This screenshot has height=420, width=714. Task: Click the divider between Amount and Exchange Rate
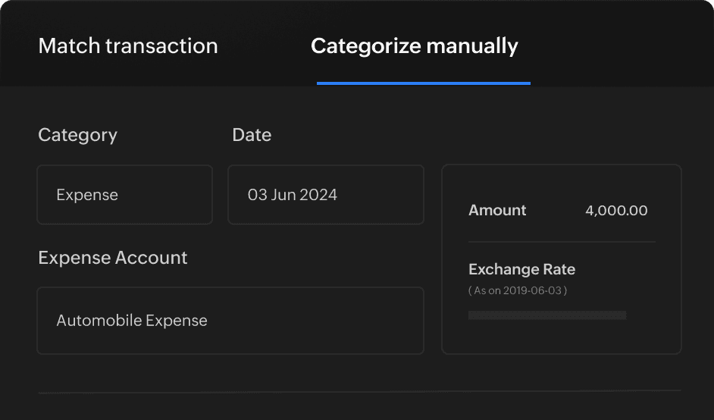(x=562, y=242)
